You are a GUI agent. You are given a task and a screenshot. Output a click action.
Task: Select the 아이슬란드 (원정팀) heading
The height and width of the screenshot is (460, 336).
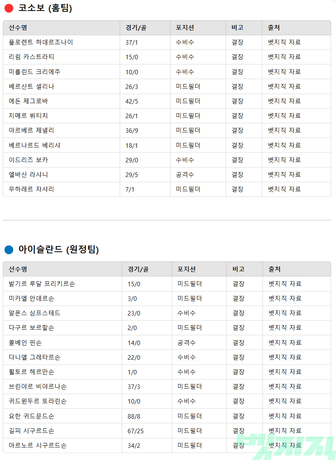59,249
